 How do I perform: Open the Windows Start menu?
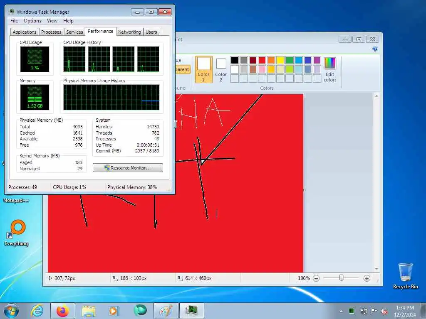point(11,311)
